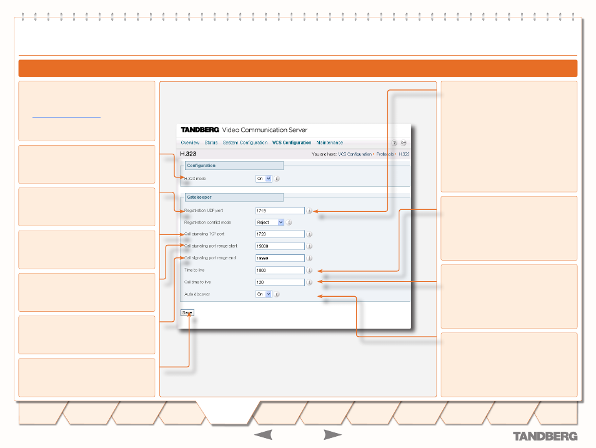
Task: Show info for Call signaling port range end
Action: point(309,258)
